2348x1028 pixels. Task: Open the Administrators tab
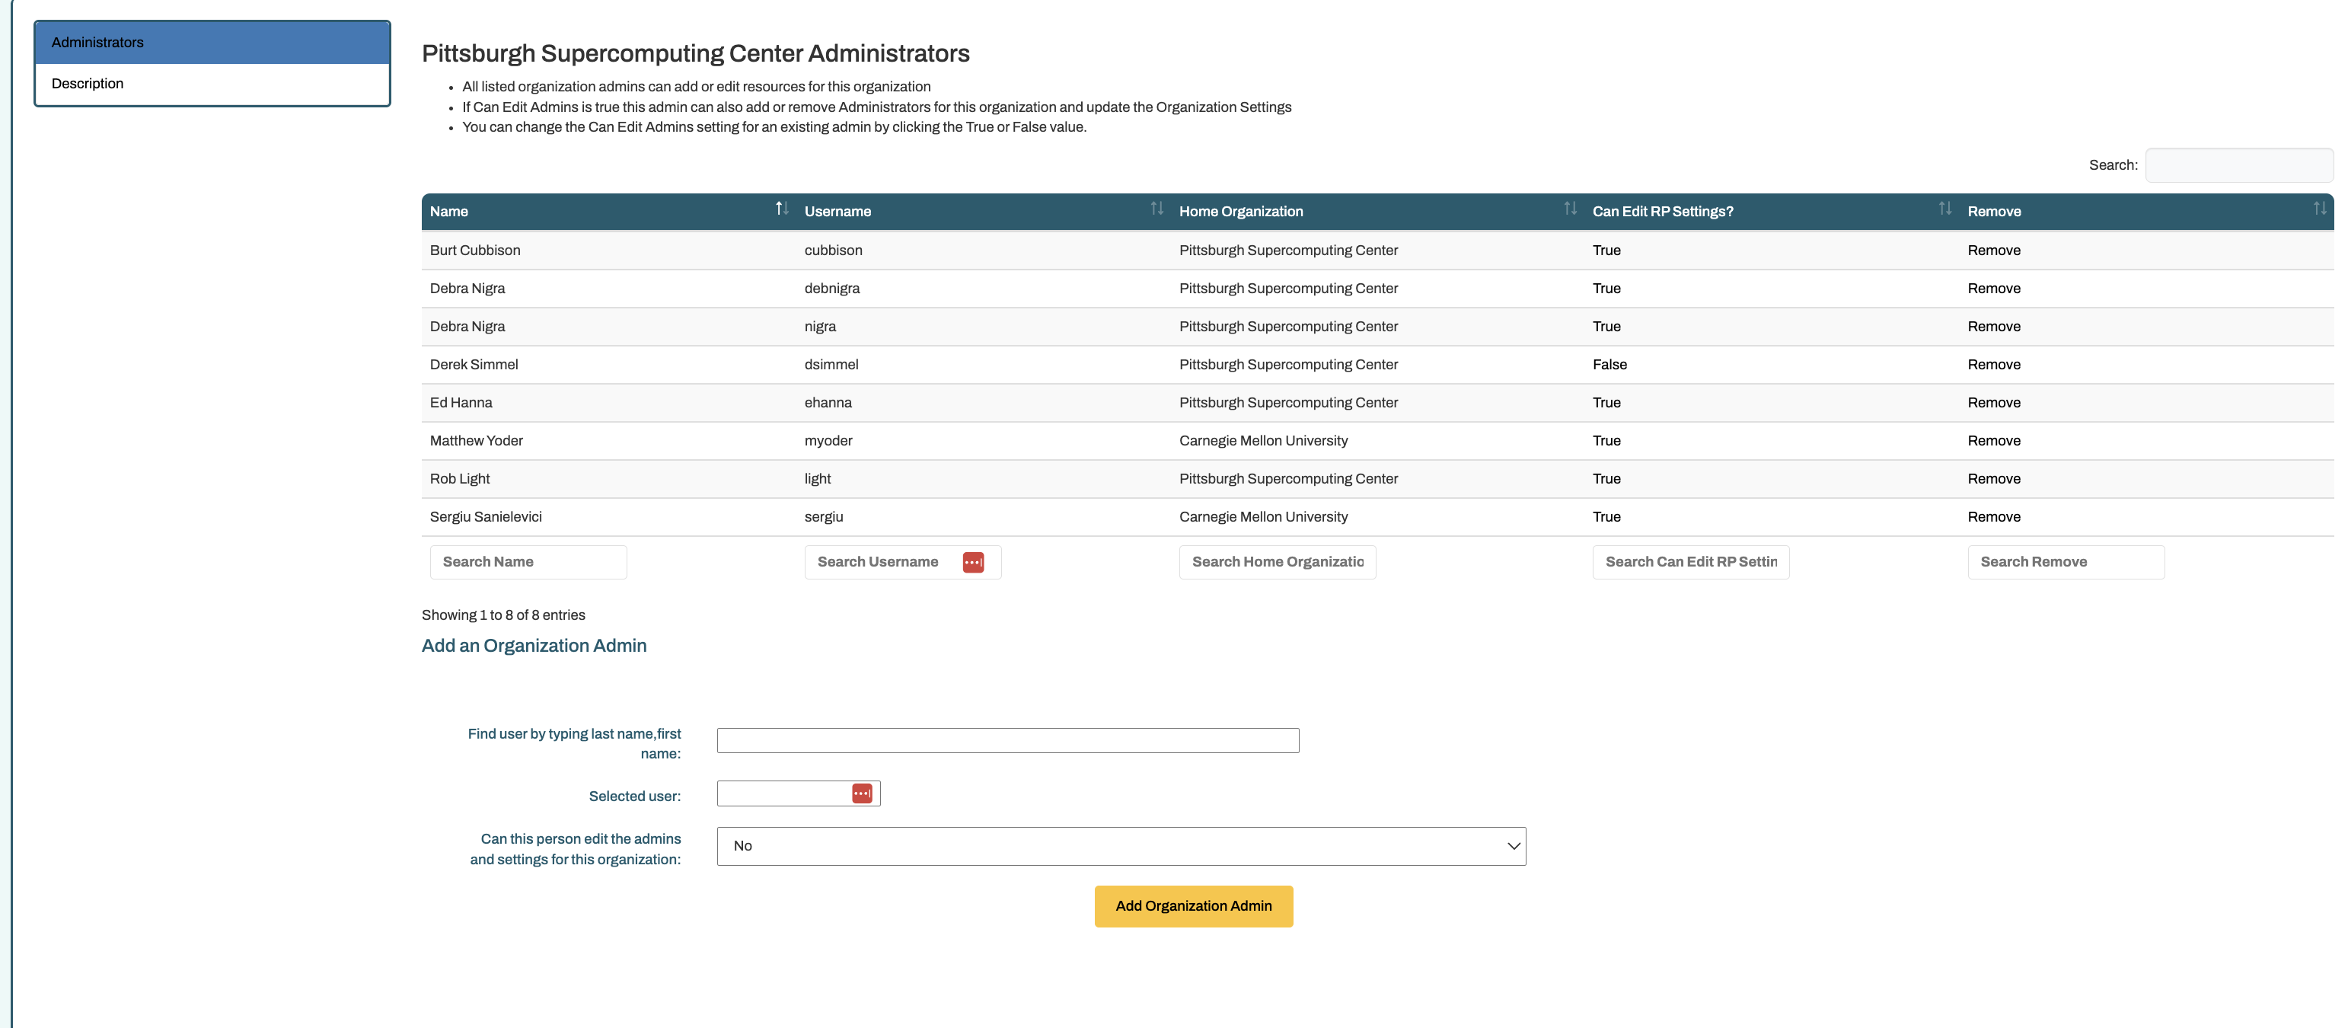tap(212, 43)
